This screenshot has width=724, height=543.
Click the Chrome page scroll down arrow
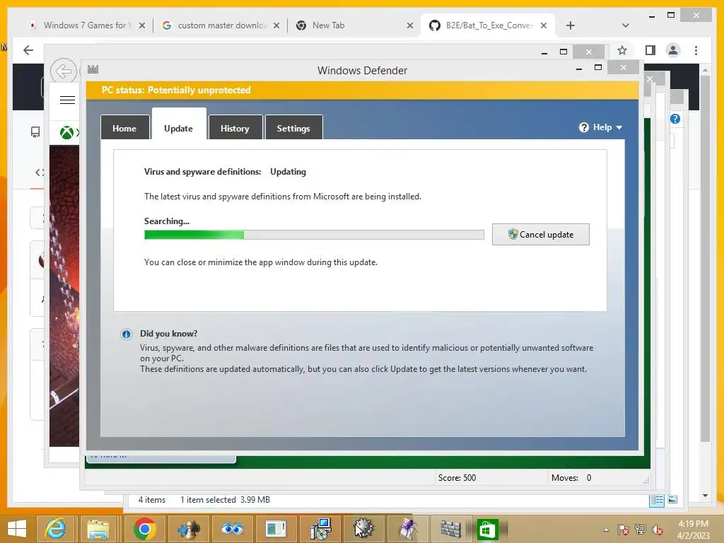coord(705,496)
